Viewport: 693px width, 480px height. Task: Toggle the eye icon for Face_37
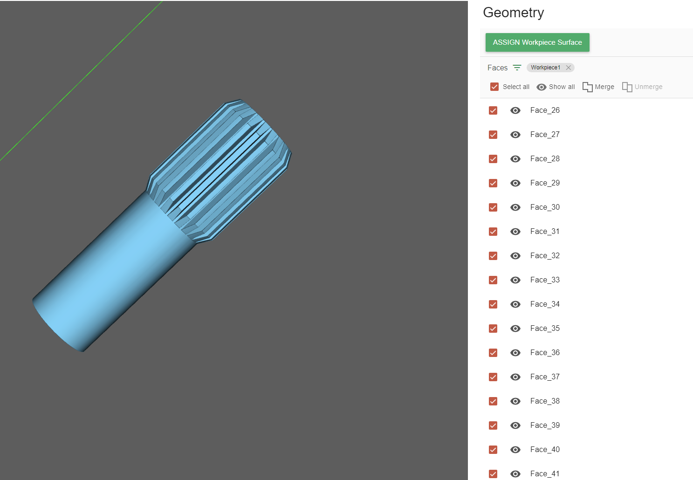[x=515, y=377]
